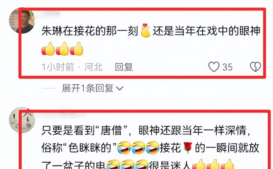Open the blurred username of the second commenter

(x=60, y=115)
